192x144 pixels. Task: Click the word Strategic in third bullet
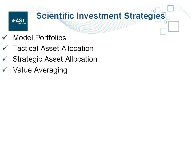[27, 59]
